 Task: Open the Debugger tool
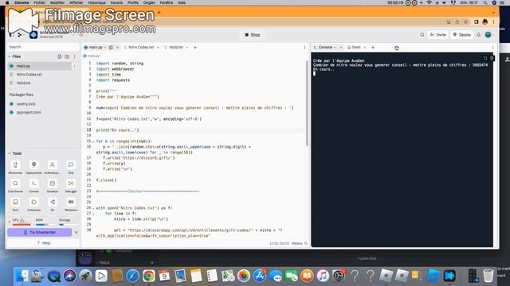71,186
